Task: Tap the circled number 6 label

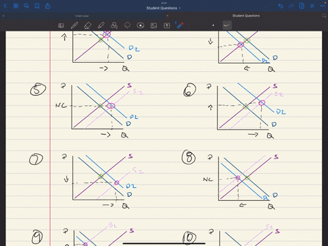Action: (x=190, y=90)
